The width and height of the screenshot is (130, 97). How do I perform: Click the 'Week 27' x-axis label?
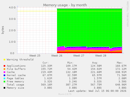click(79, 56)
